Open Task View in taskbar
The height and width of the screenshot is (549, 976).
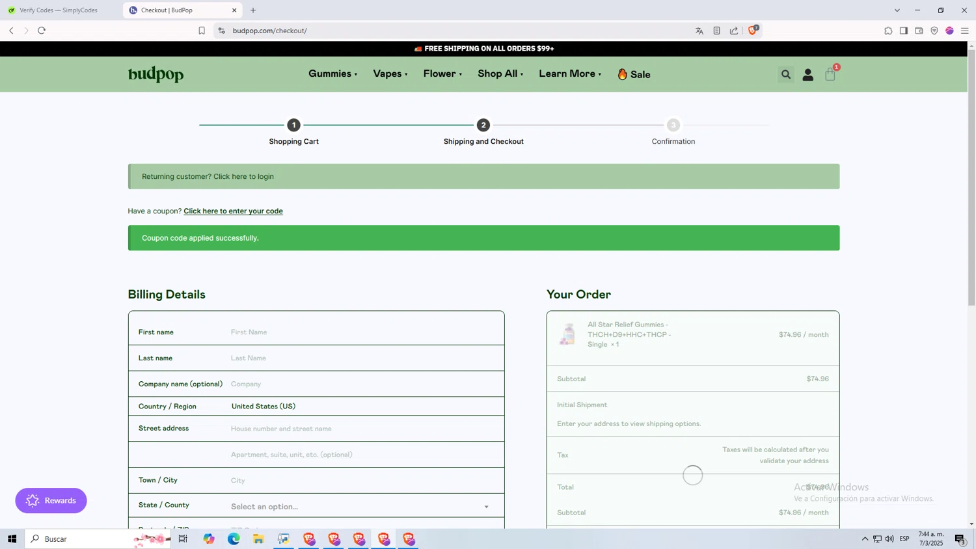(x=183, y=539)
